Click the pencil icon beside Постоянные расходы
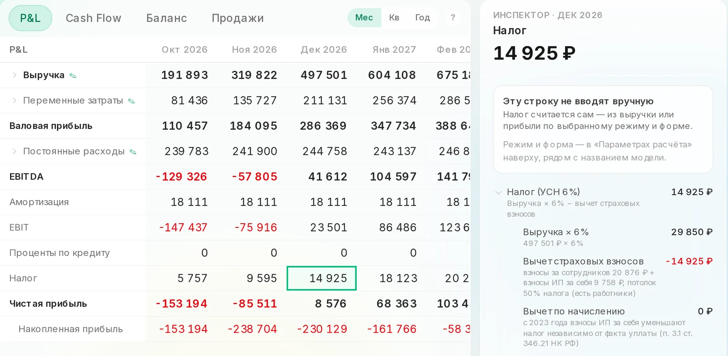The height and width of the screenshot is (356, 728). 133,152
